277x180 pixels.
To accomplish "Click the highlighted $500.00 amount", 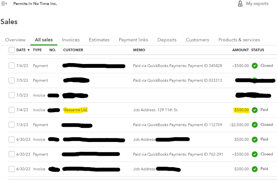I will (x=241, y=110).
